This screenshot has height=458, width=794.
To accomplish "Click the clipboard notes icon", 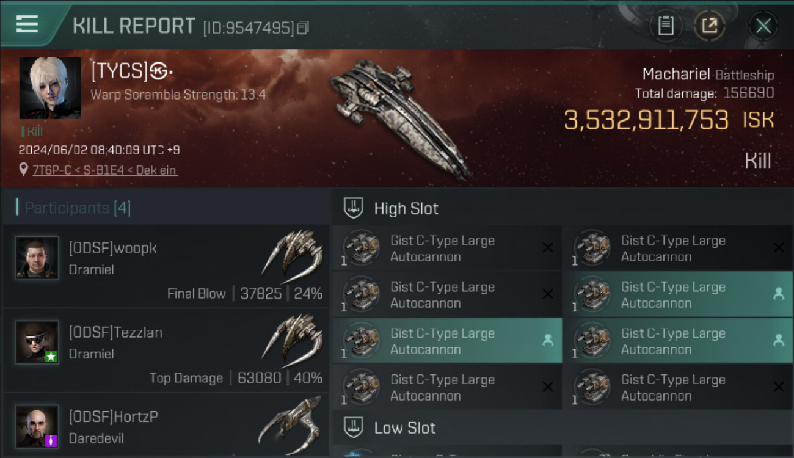I will point(665,26).
